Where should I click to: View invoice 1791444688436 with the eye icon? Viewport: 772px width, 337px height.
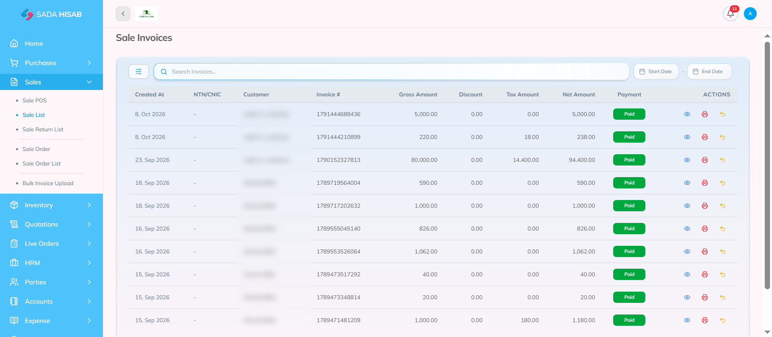pyautogui.click(x=687, y=114)
